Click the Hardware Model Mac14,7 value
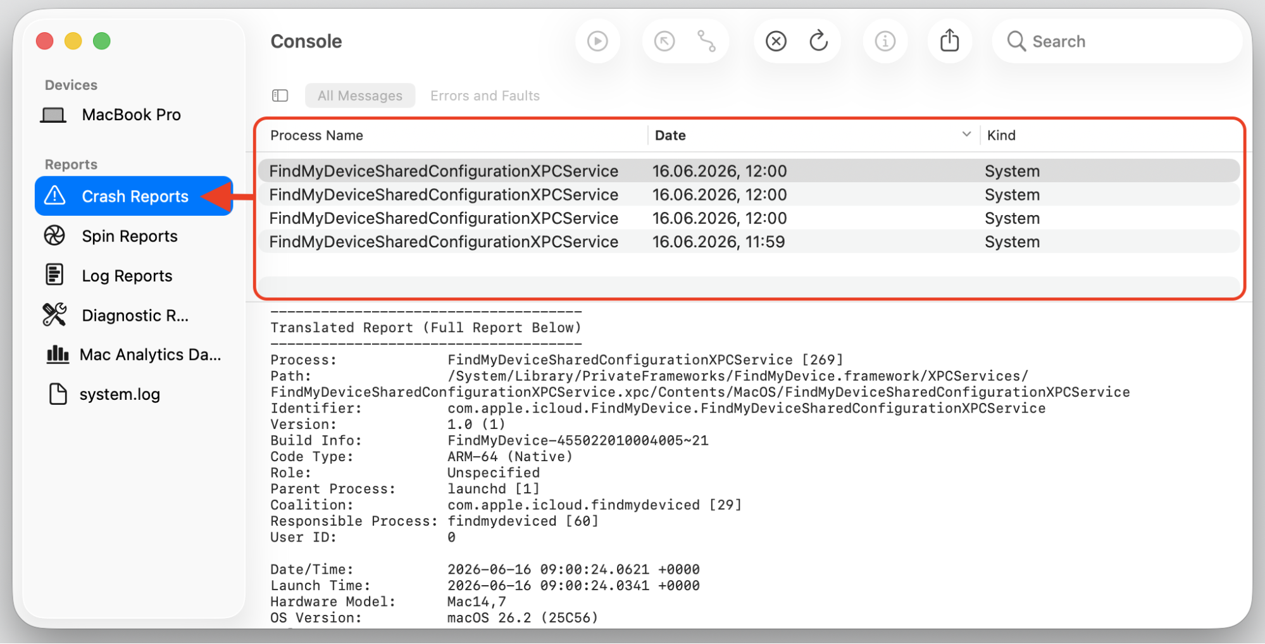 (477, 602)
